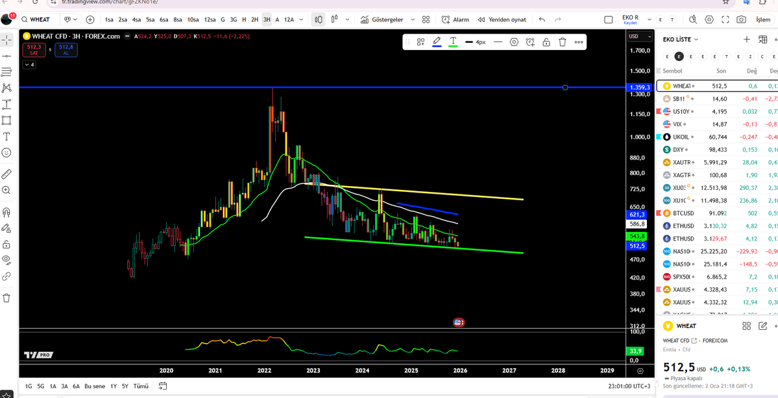778x398 pixels.
Task: Expand the favorite indicators dropdown arrow
Action: point(413,20)
